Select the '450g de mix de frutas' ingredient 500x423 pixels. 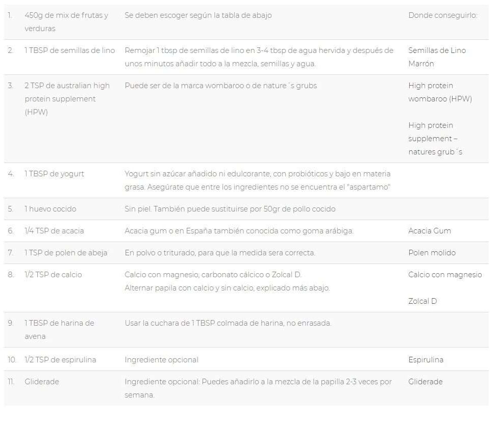66,22
